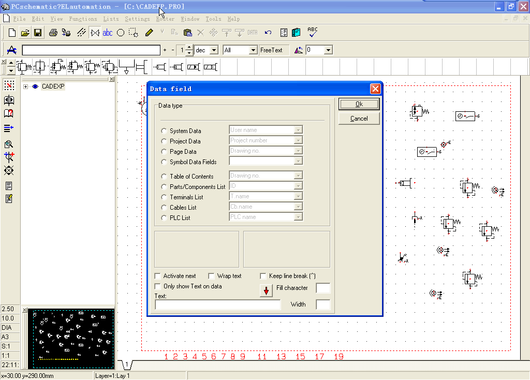Select the Terminals List radio button
The image size is (530, 380).
164,197
